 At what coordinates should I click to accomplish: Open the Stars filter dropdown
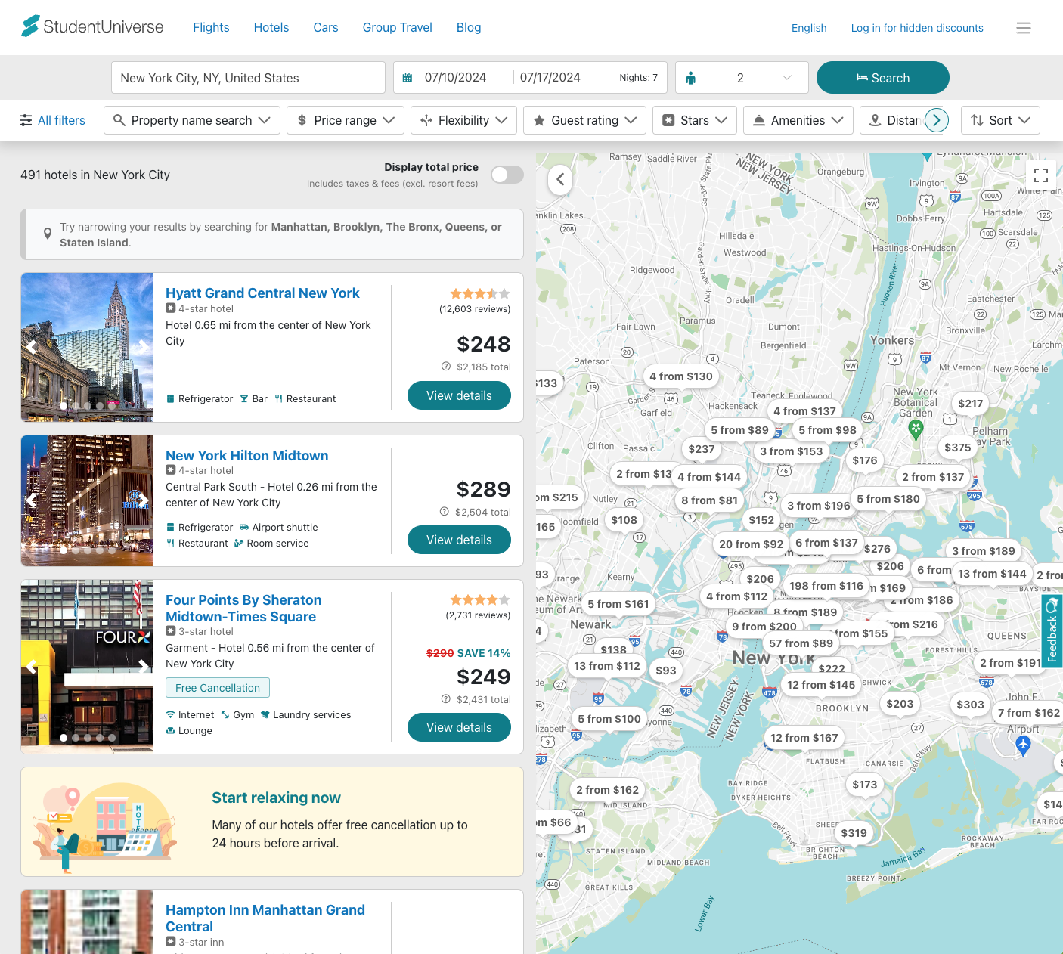coord(695,120)
